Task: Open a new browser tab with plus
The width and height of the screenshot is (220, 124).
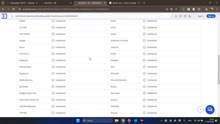Action: pos(144,3)
